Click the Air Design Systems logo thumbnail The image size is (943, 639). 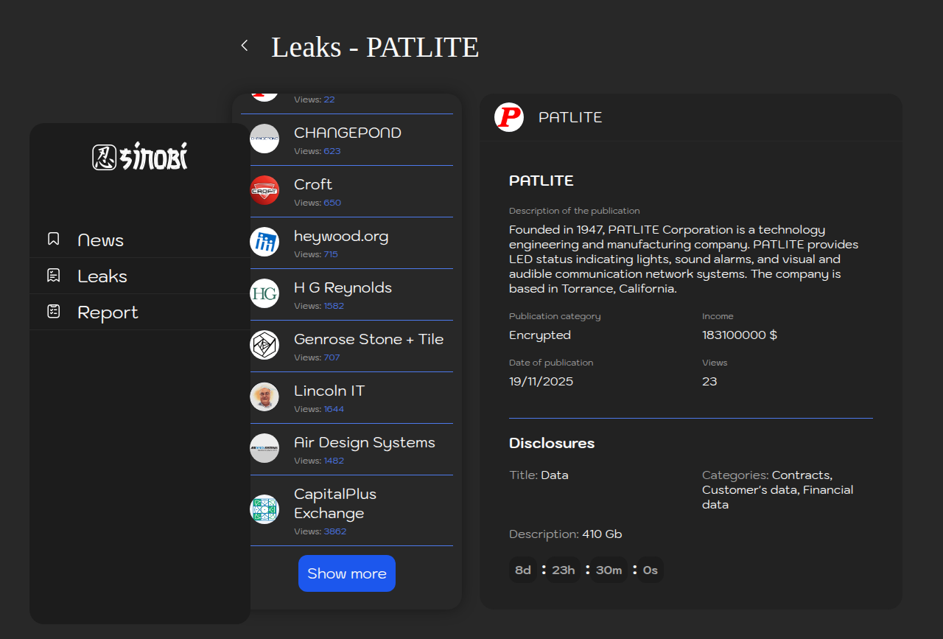(264, 448)
